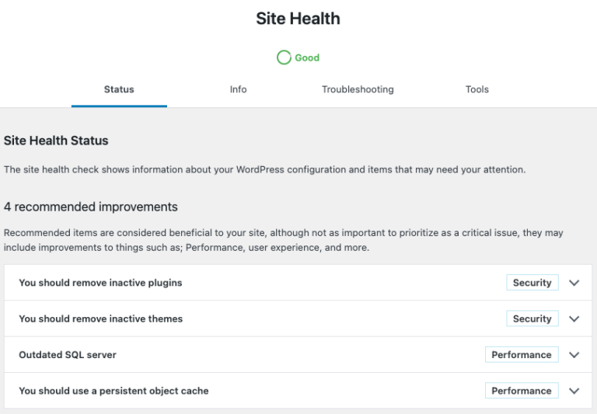Click Performance badge on Outdated SQL server
597x414 pixels.
[522, 355]
